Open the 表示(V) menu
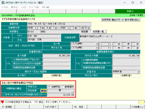 tap(14, 7)
